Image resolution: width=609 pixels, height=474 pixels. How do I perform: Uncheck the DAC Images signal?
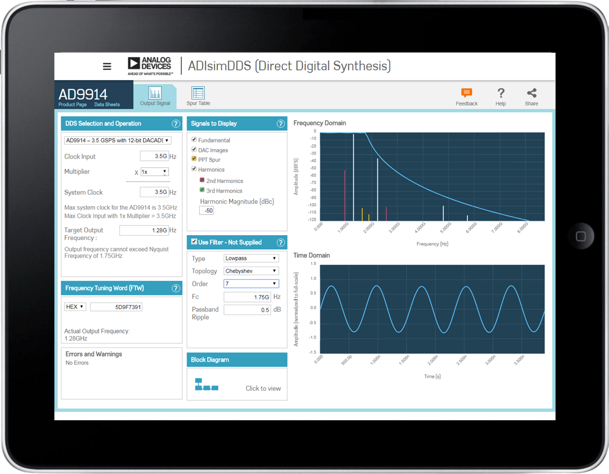pyautogui.click(x=194, y=149)
